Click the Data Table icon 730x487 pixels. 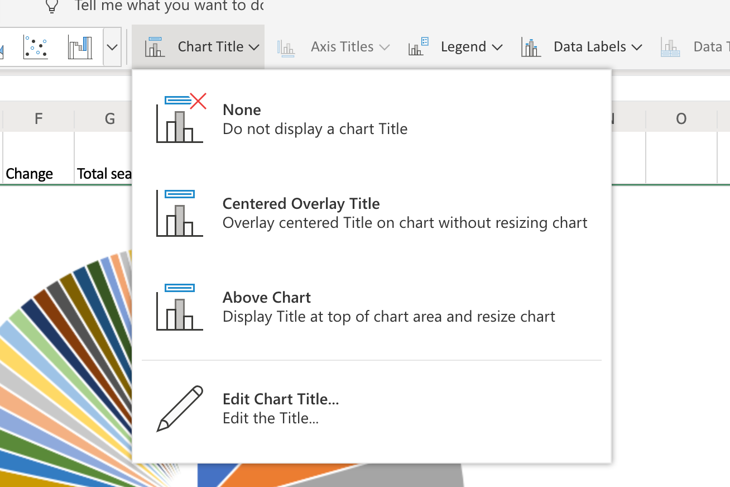670,47
